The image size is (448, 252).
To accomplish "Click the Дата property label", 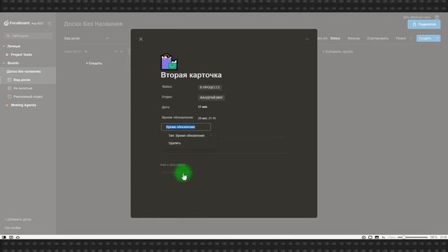I will click(x=165, y=107).
